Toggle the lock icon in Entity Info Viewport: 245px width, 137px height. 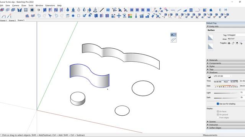pos(233,43)
